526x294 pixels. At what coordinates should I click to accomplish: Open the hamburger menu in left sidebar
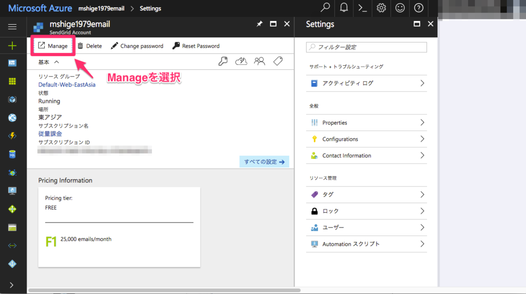tap(12, 27)
